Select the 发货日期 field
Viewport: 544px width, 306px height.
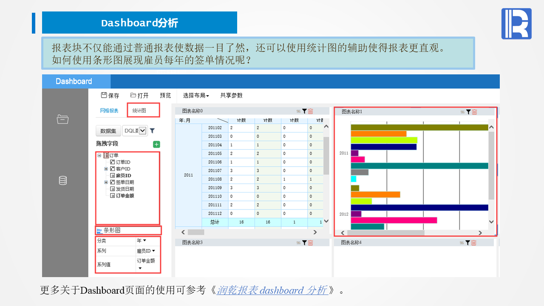[x=125, y=189]
